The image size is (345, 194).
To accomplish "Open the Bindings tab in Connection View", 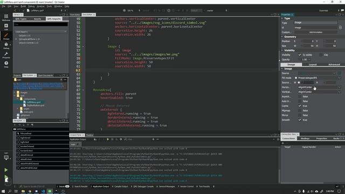I will coord(305,138).
